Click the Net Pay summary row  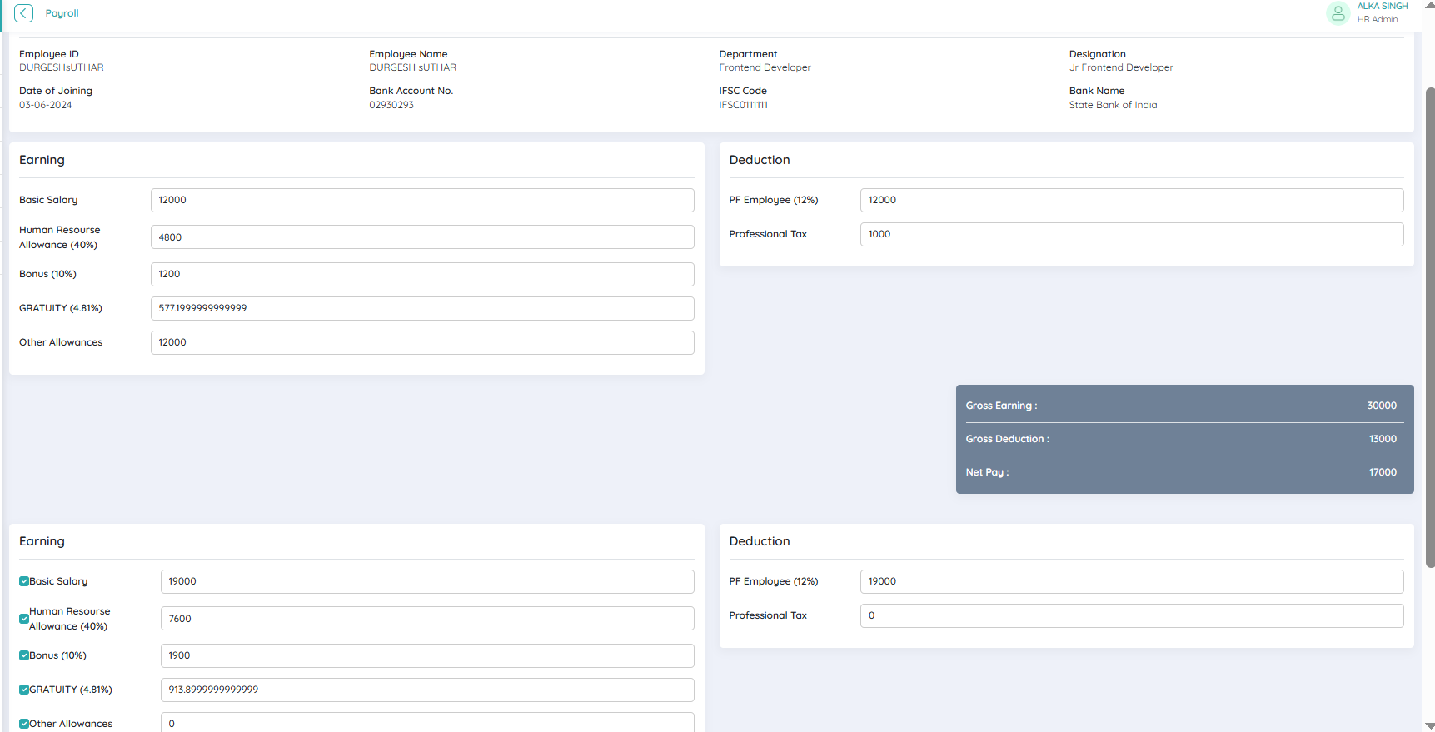[1183, 472]
